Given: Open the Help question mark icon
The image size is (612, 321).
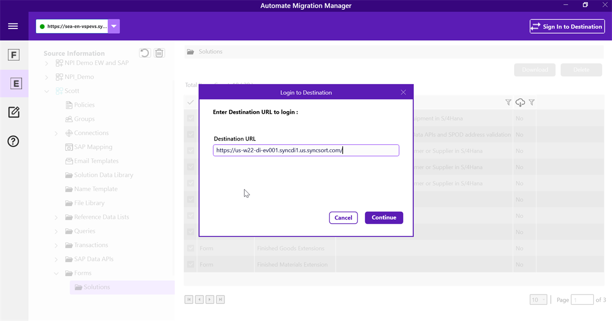Looking at the screenshot, I should [x=14, y=141].
